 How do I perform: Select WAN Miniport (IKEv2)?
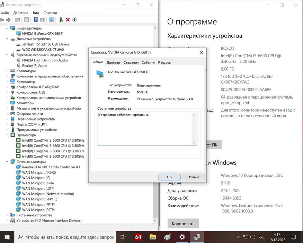point(39,173)
